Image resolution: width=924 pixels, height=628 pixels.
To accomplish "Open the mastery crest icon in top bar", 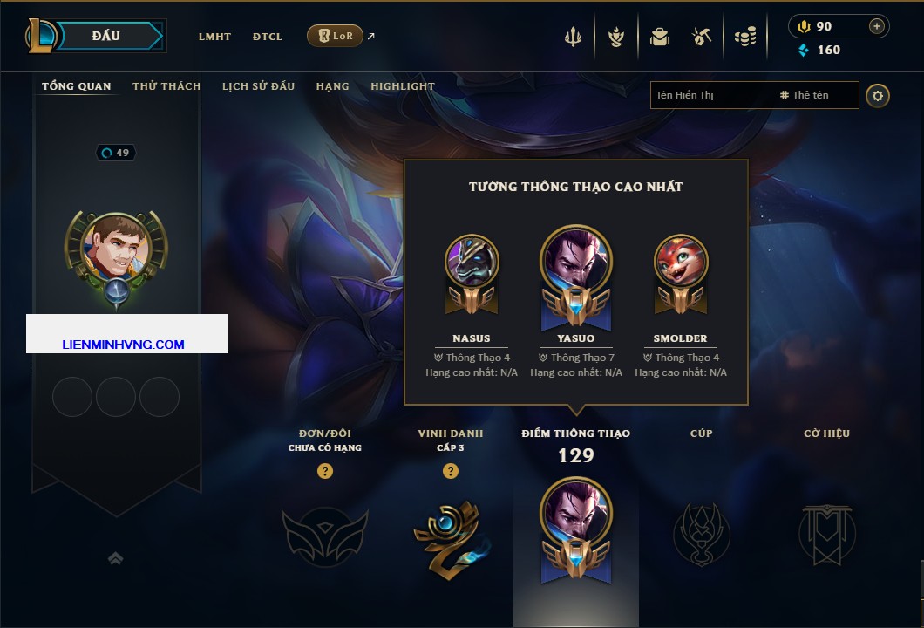I will tap(616, 37).
